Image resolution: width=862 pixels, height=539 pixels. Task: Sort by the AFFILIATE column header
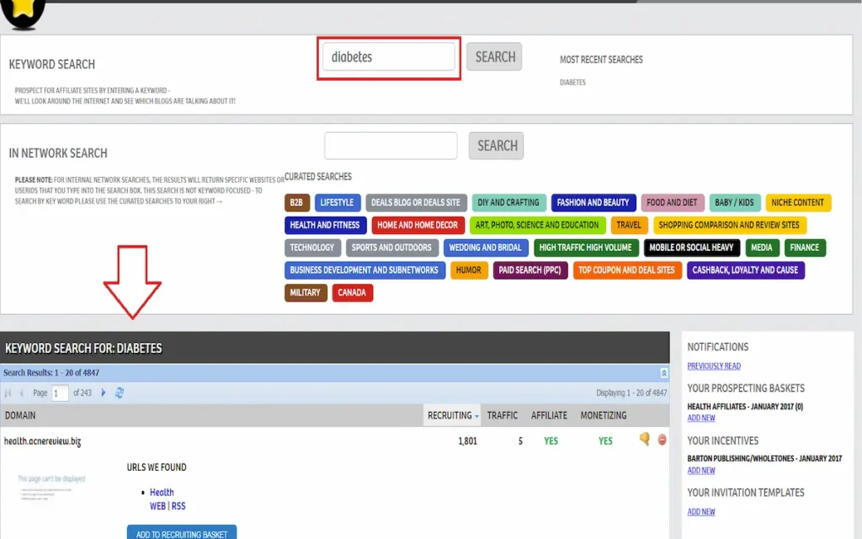549,415
